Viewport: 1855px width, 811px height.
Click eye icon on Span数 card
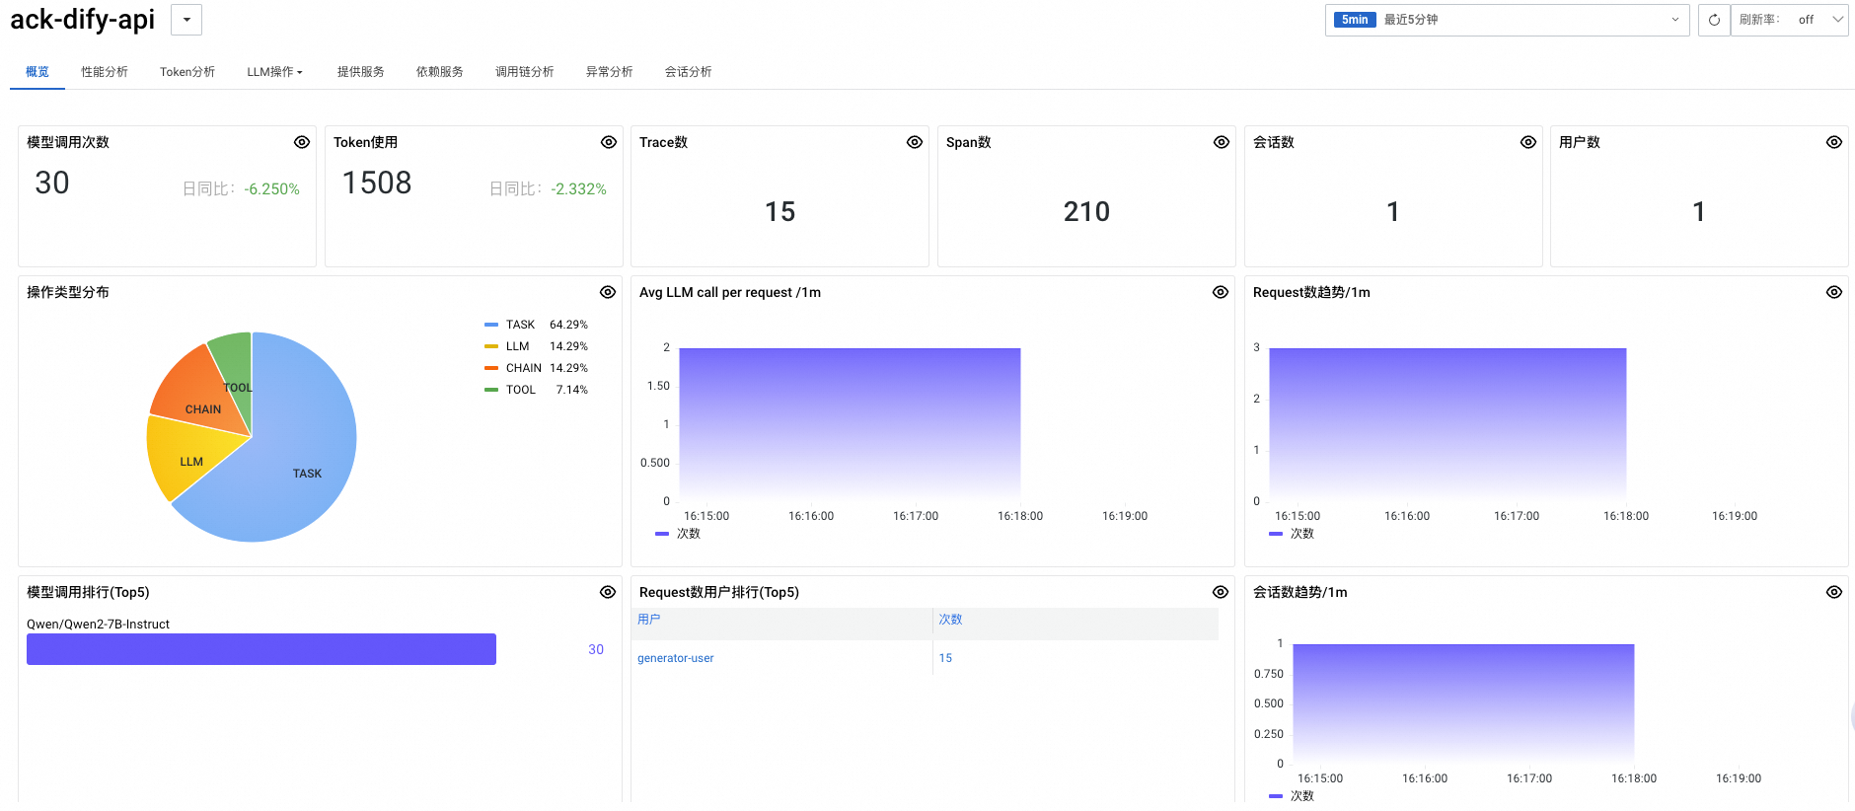[1222, 142]
